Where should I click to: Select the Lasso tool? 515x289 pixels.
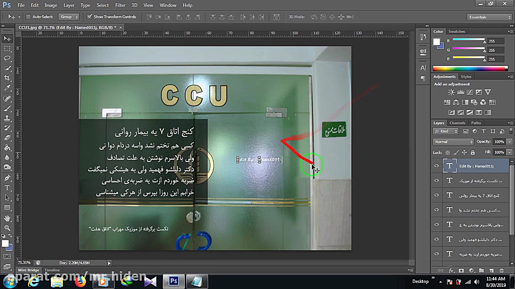click(7, 57)
